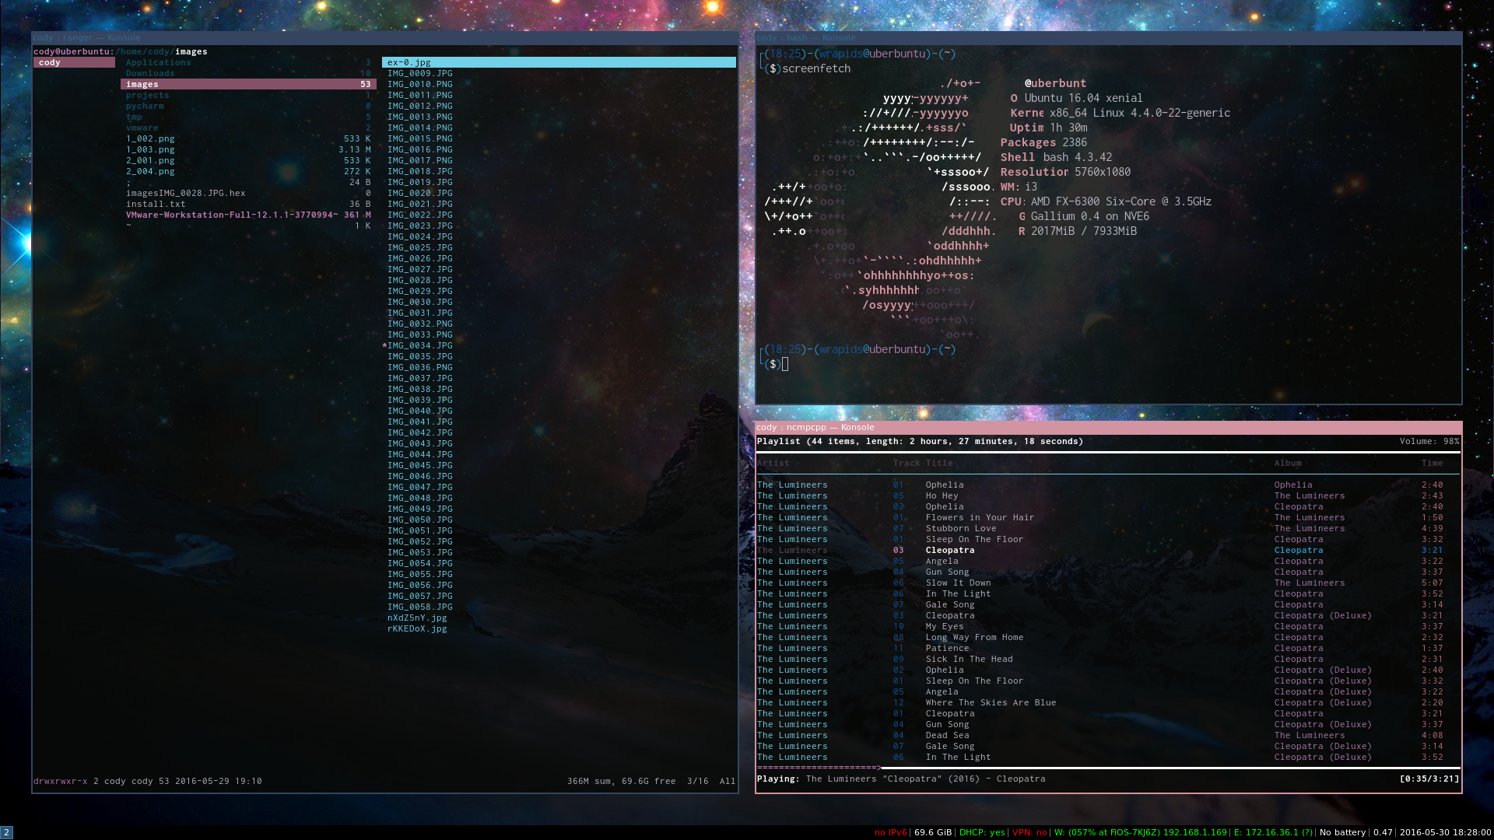
Task: Select Where The Skies Are Blue track
Action: point(990,702)
